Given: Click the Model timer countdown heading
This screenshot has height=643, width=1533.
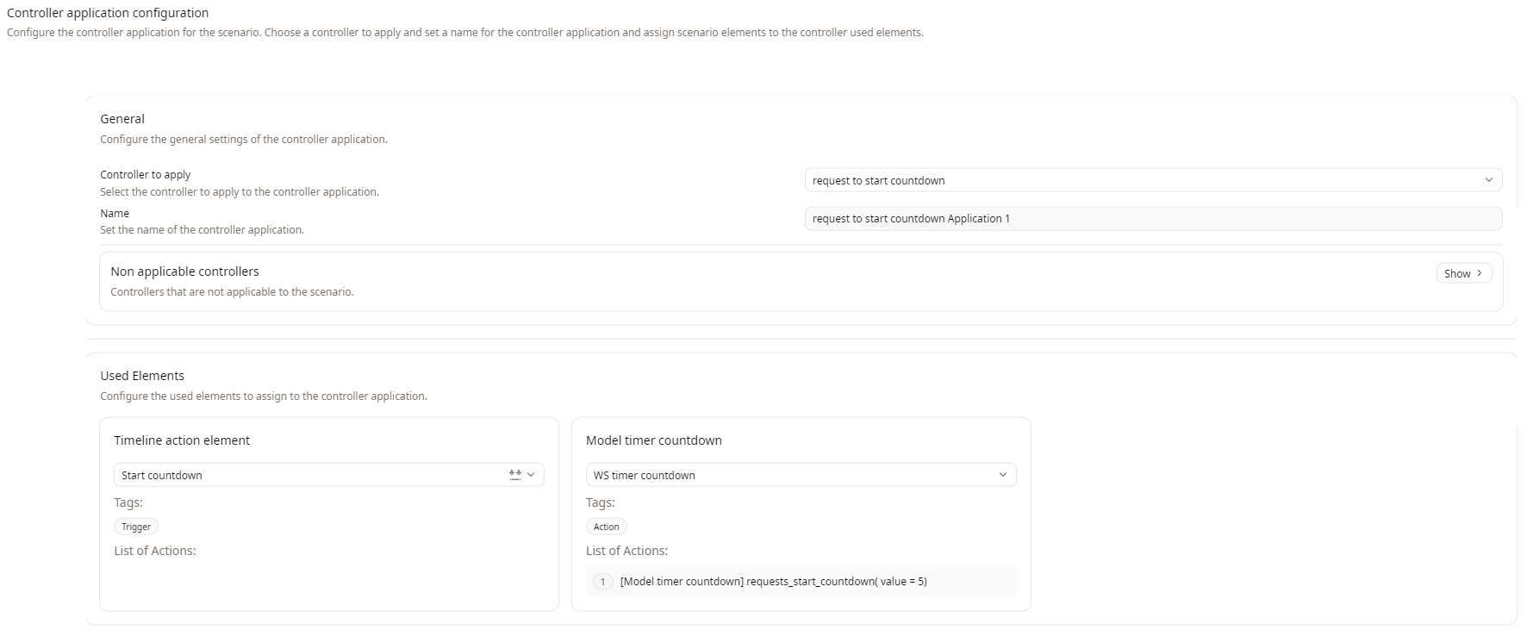Looking at the screenshot, I should (654, 440).
